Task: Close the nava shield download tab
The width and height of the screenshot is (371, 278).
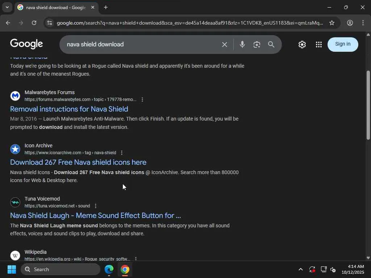Action: tap(93, 8)
